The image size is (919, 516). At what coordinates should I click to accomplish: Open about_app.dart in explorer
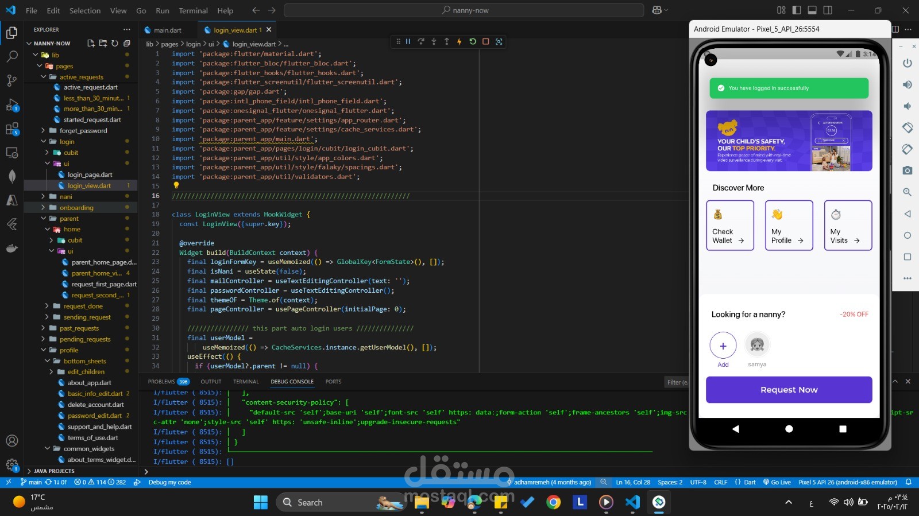(89, 383)
